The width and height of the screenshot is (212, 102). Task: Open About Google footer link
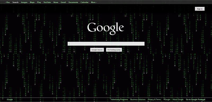[x=178, y=100]
